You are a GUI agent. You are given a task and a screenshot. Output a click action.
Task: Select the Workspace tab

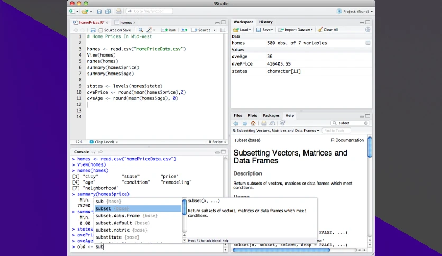(x=243, y=22)
